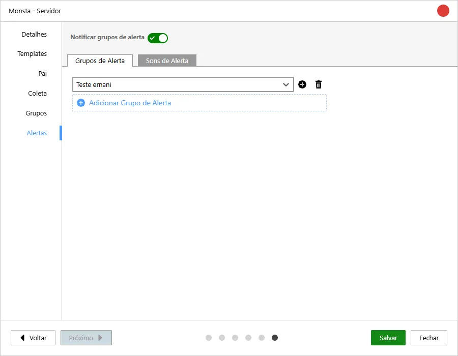Click the Próximo button

[86, 338]
